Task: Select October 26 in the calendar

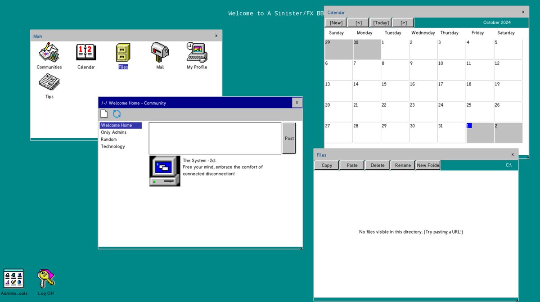Action: point(508,111)
